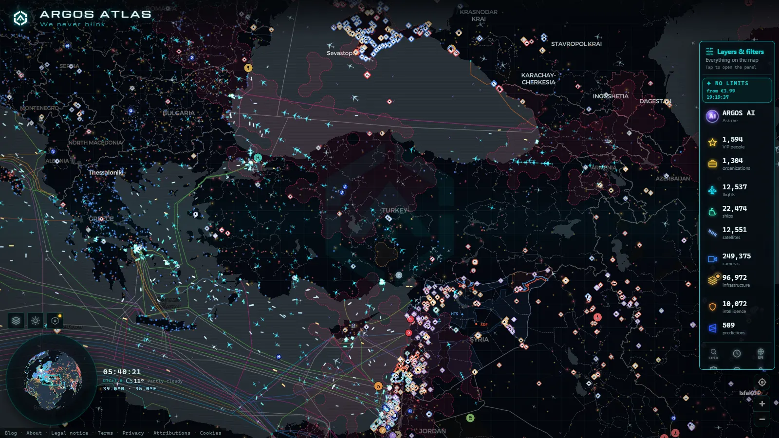Image resolution: width=779 pixels, height=438 pixels.
Task: Open the Cookies footer link
Action: click(x=210, y=433)
